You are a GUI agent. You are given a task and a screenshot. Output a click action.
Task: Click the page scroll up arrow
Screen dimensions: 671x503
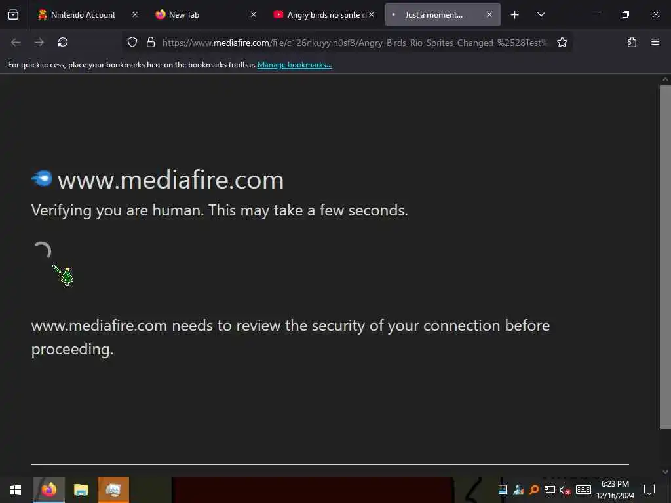click(665, 79)
